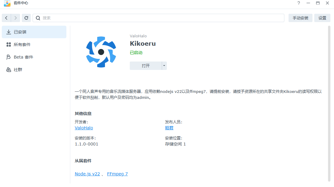
Task: Switch to 所有套件 in the sidebar
Action: tap(34, 45)
